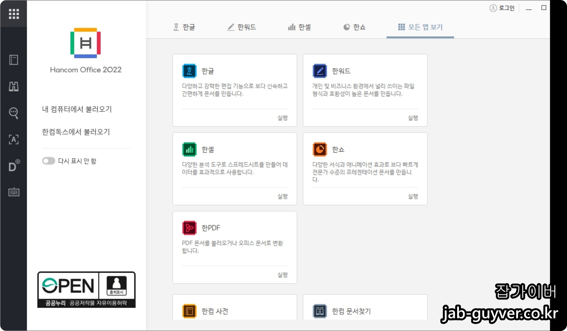Open the 모든 앱 보기 tab

(420, 27)
